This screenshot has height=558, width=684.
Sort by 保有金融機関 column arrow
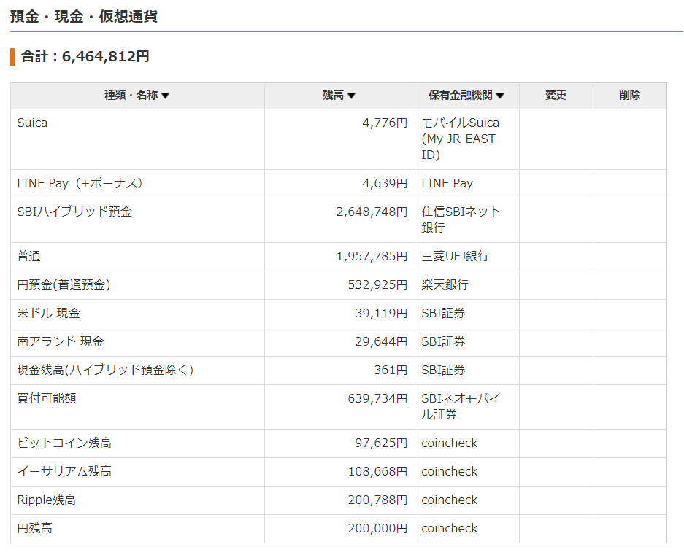pyautogui.click(x=500, y=96)
